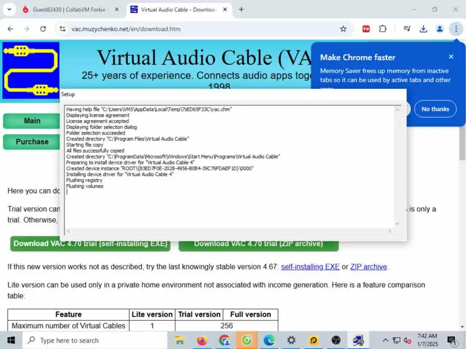Go forward to the next page
This screenshot has width=466, height=349.
pyautogui.click(x=27, y=29)
